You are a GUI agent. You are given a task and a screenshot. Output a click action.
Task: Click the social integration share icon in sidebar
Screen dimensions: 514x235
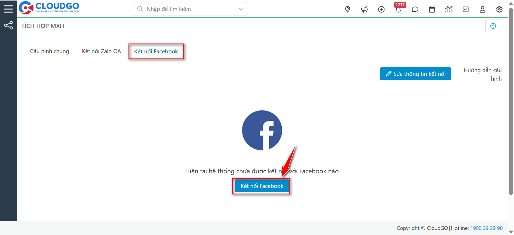pos(8,25)
